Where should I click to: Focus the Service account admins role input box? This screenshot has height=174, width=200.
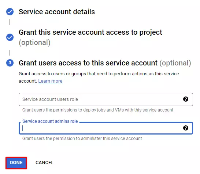[106, 128]
